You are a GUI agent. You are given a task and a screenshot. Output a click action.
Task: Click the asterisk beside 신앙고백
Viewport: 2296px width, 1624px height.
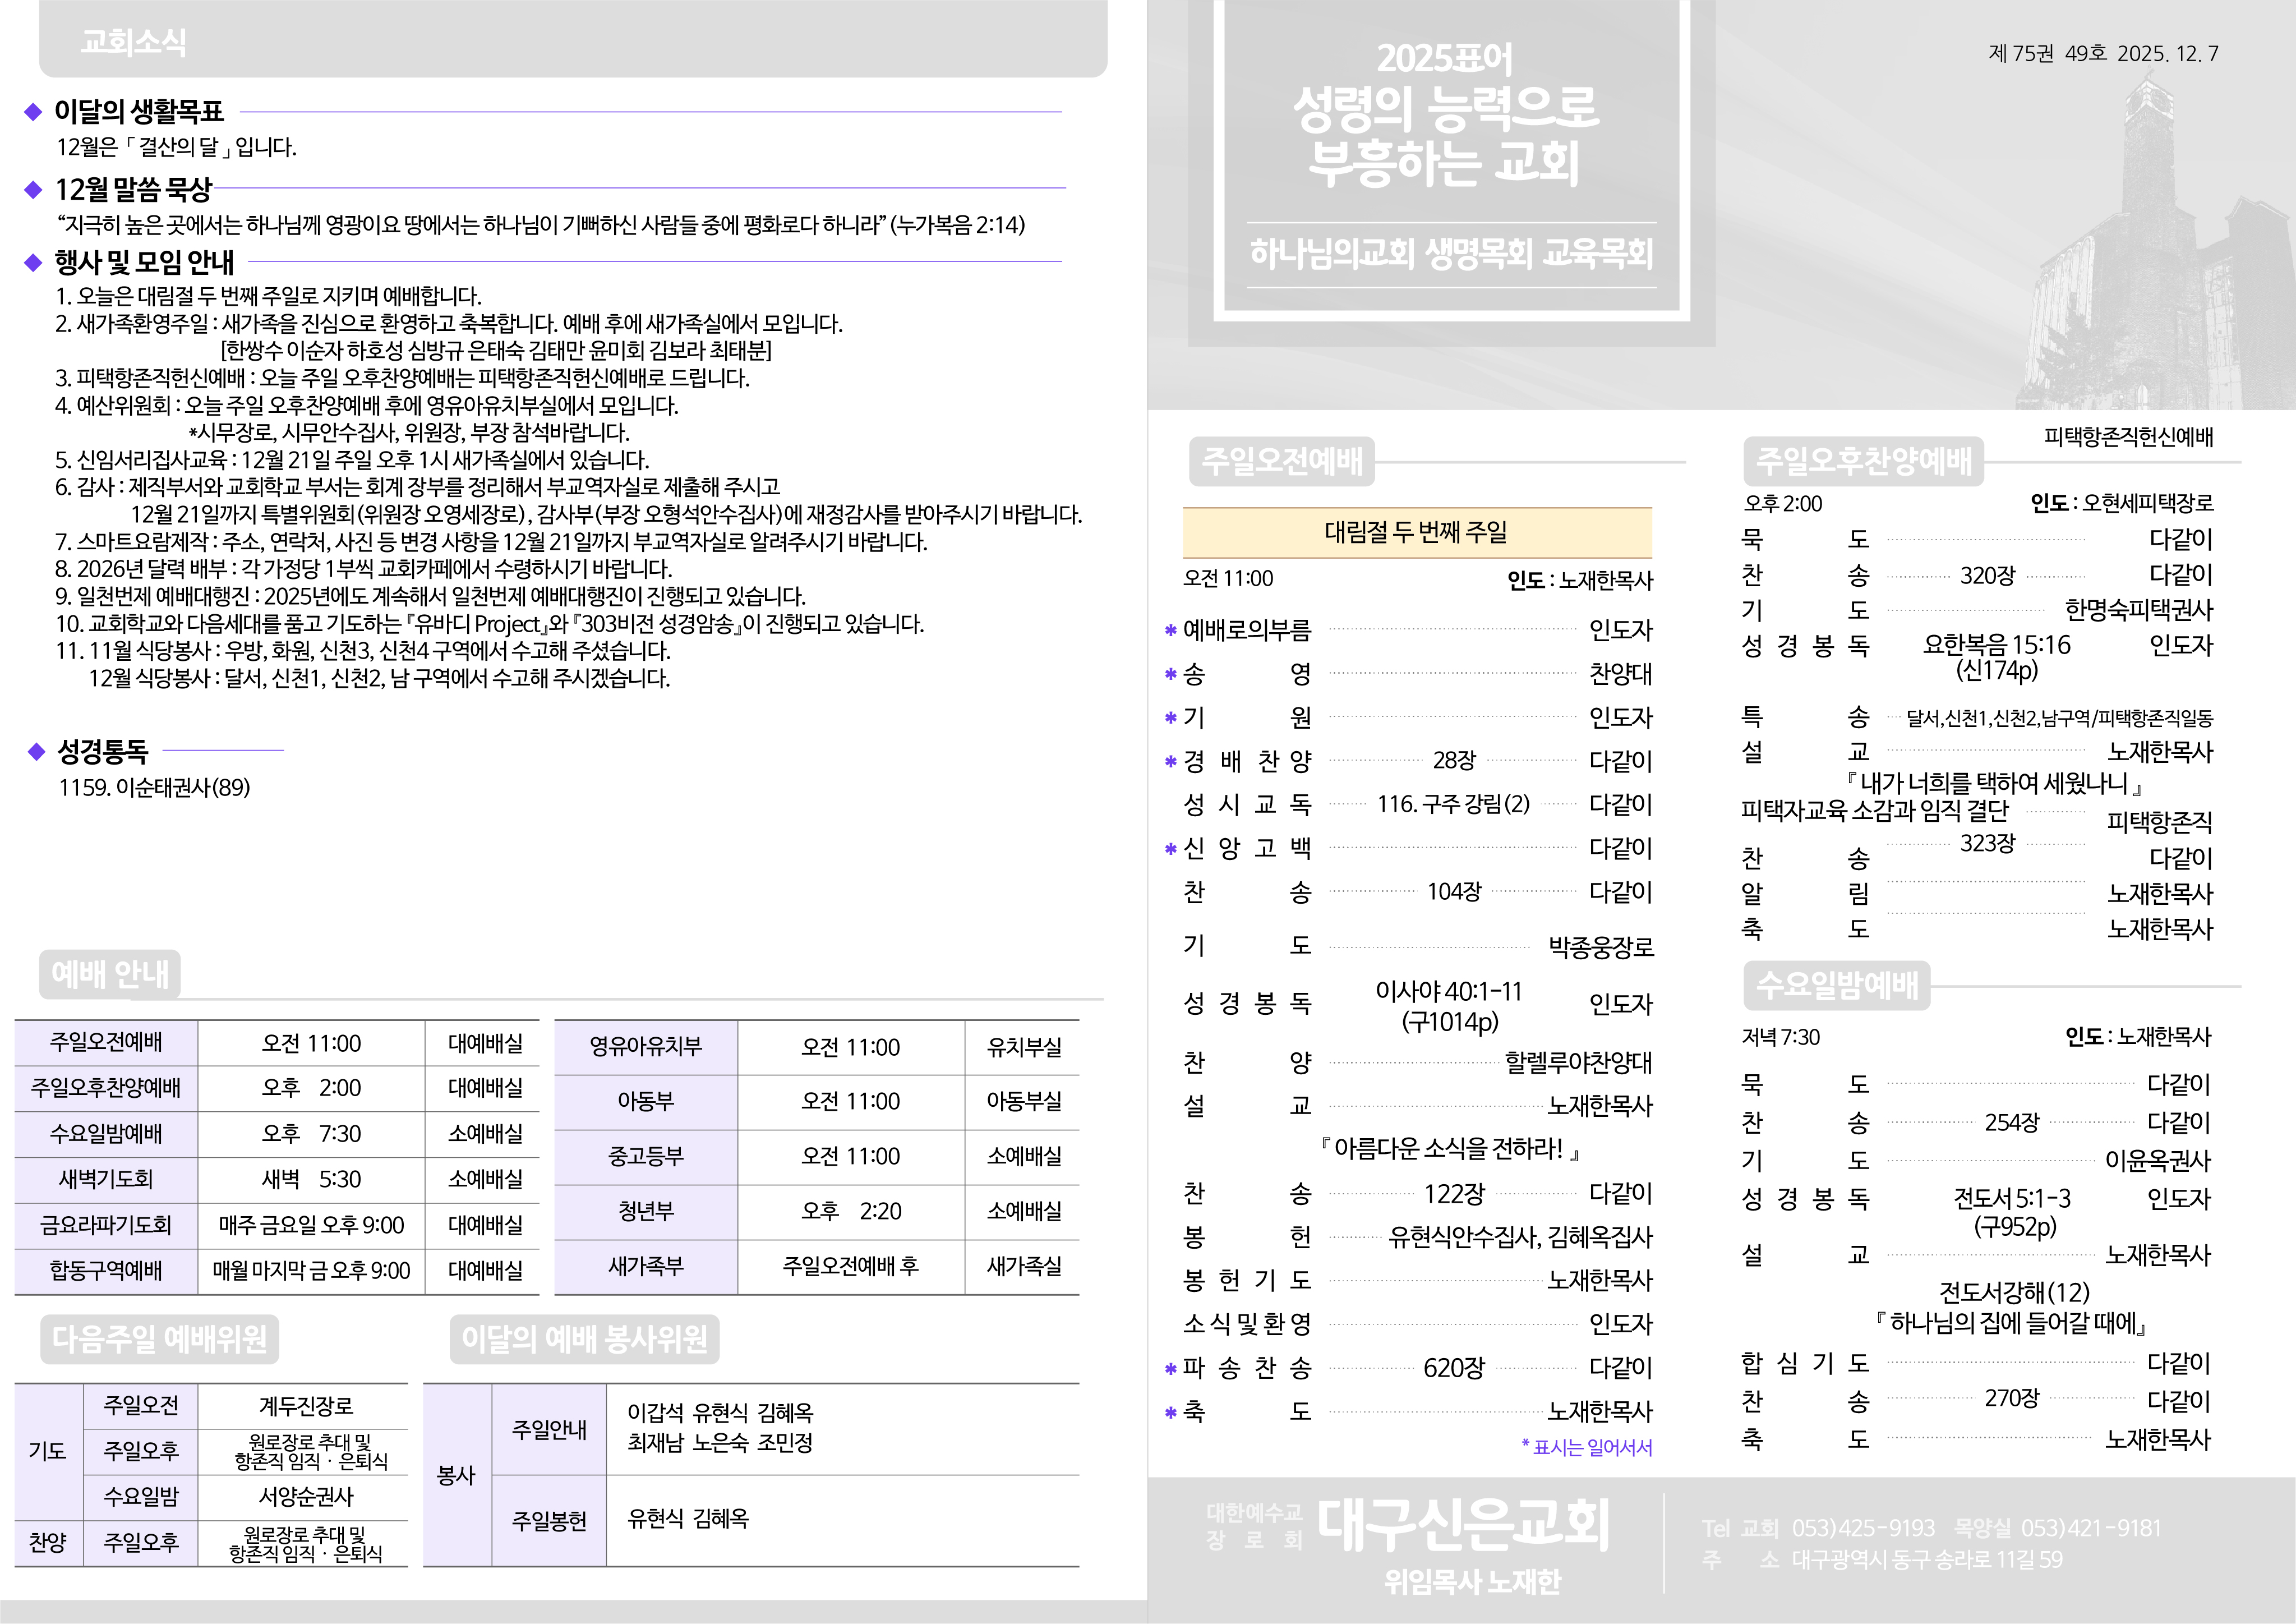[1170, 849]
